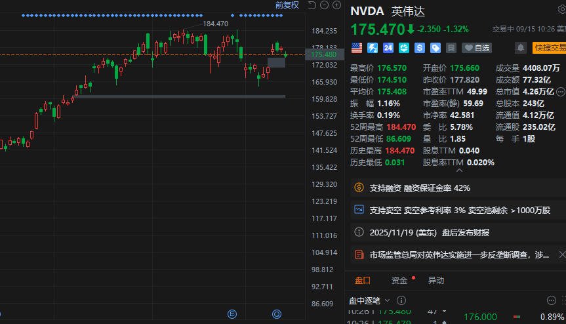Click the teal pie chart icon

click(404, 48)
